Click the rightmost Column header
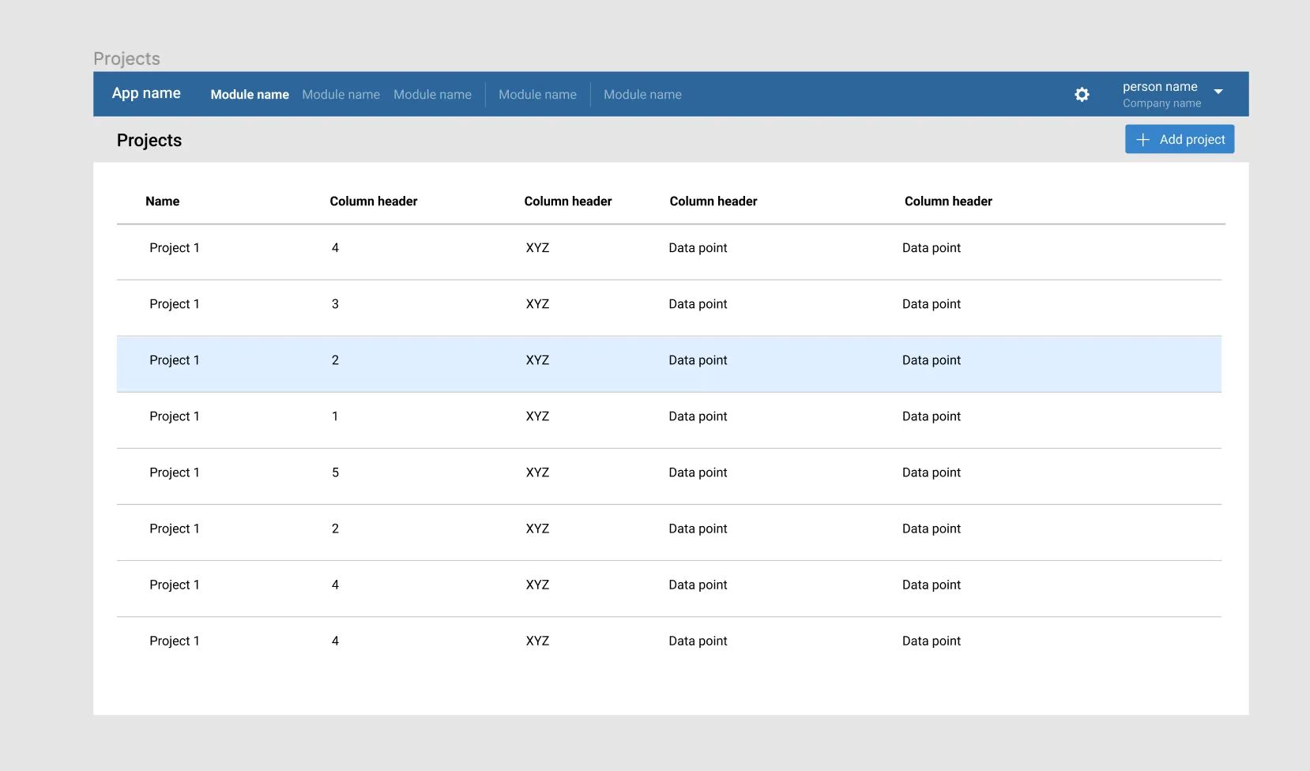This screenshot has width=1310, height=771. point(948,201)
